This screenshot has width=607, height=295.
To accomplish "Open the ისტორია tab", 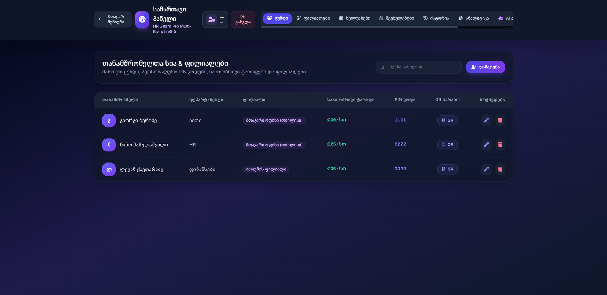I will [436, 19].
